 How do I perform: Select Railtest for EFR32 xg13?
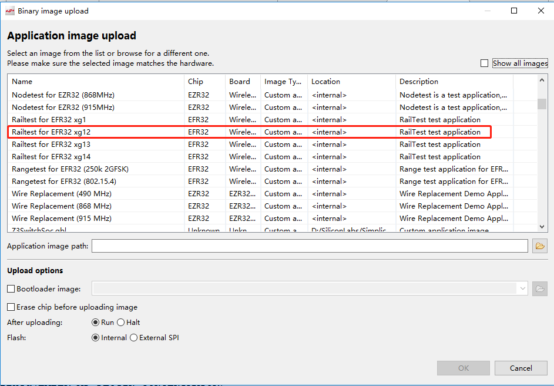pyautogui.click(x=273, y=145)
